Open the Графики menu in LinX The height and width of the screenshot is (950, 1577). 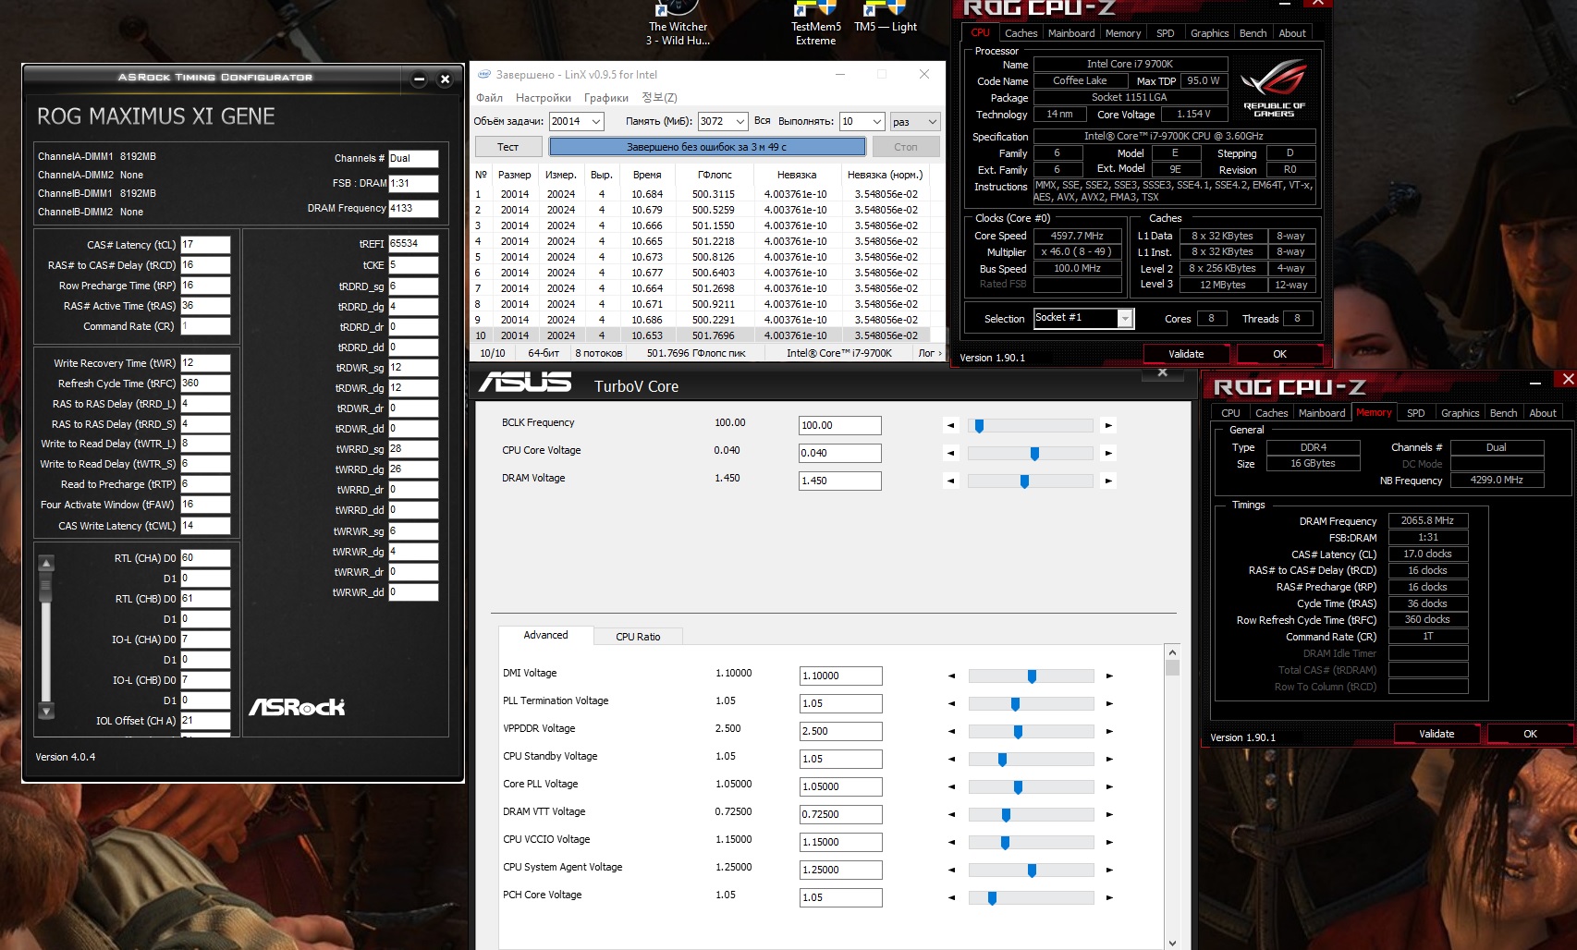point(606,98)
